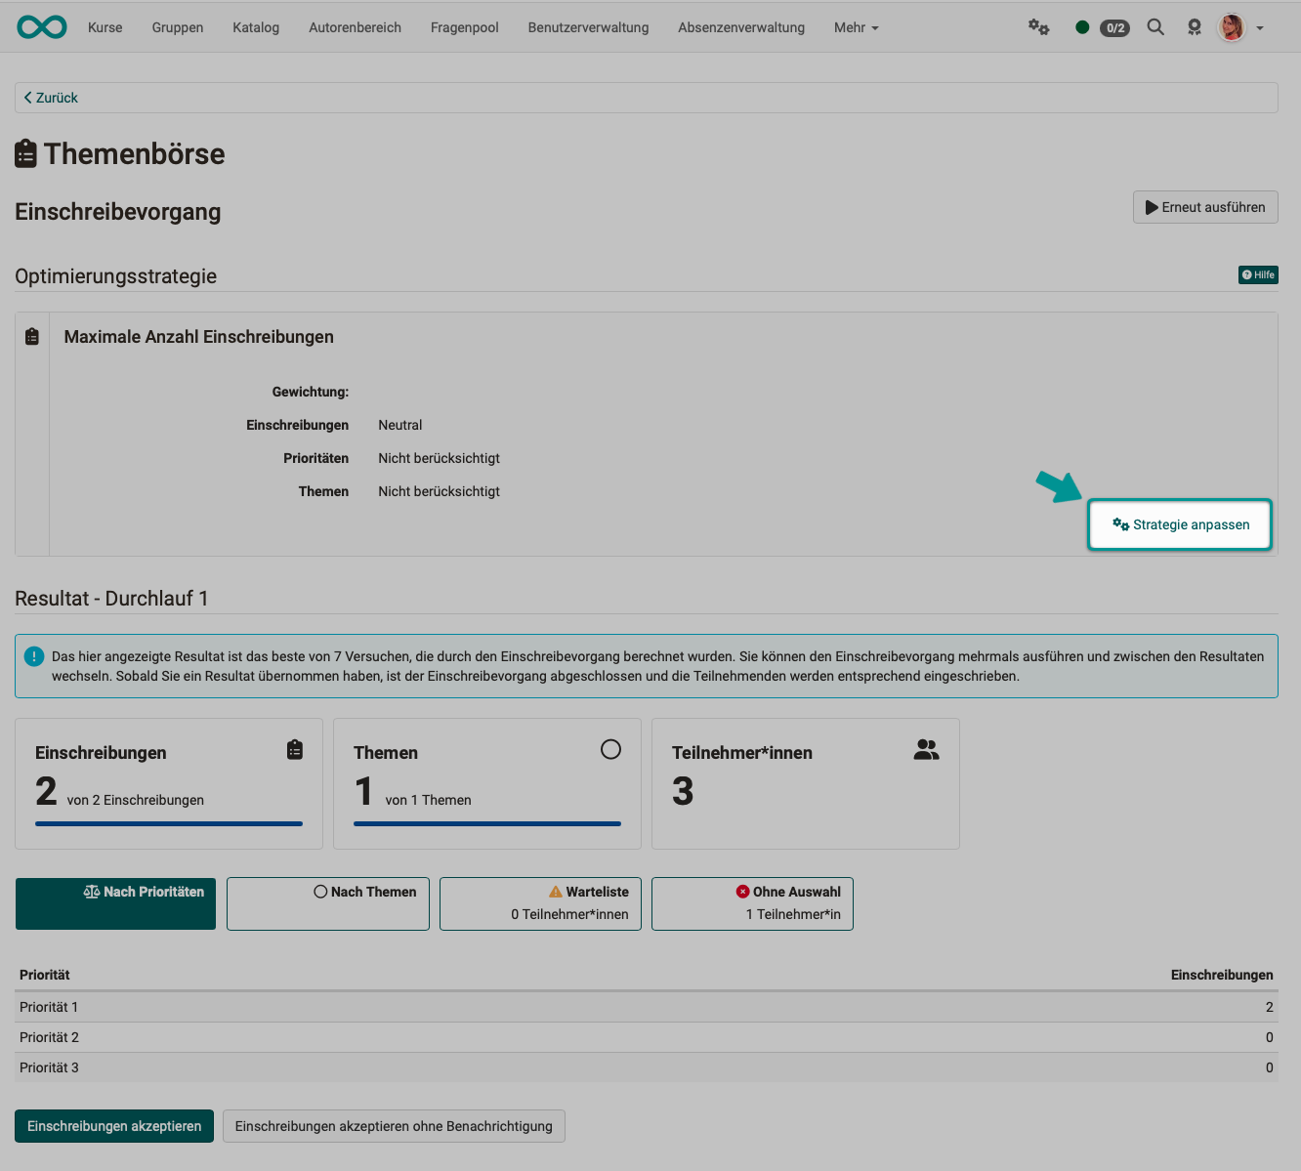Open the profile avatar dropdown
This screenshot has height=1171, width=1301.
pyautogui.click(x=1233, y=27)
